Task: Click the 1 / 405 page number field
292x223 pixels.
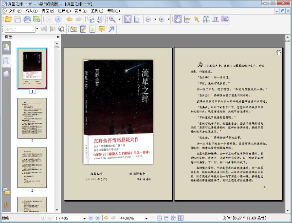Action: [68, 218]
